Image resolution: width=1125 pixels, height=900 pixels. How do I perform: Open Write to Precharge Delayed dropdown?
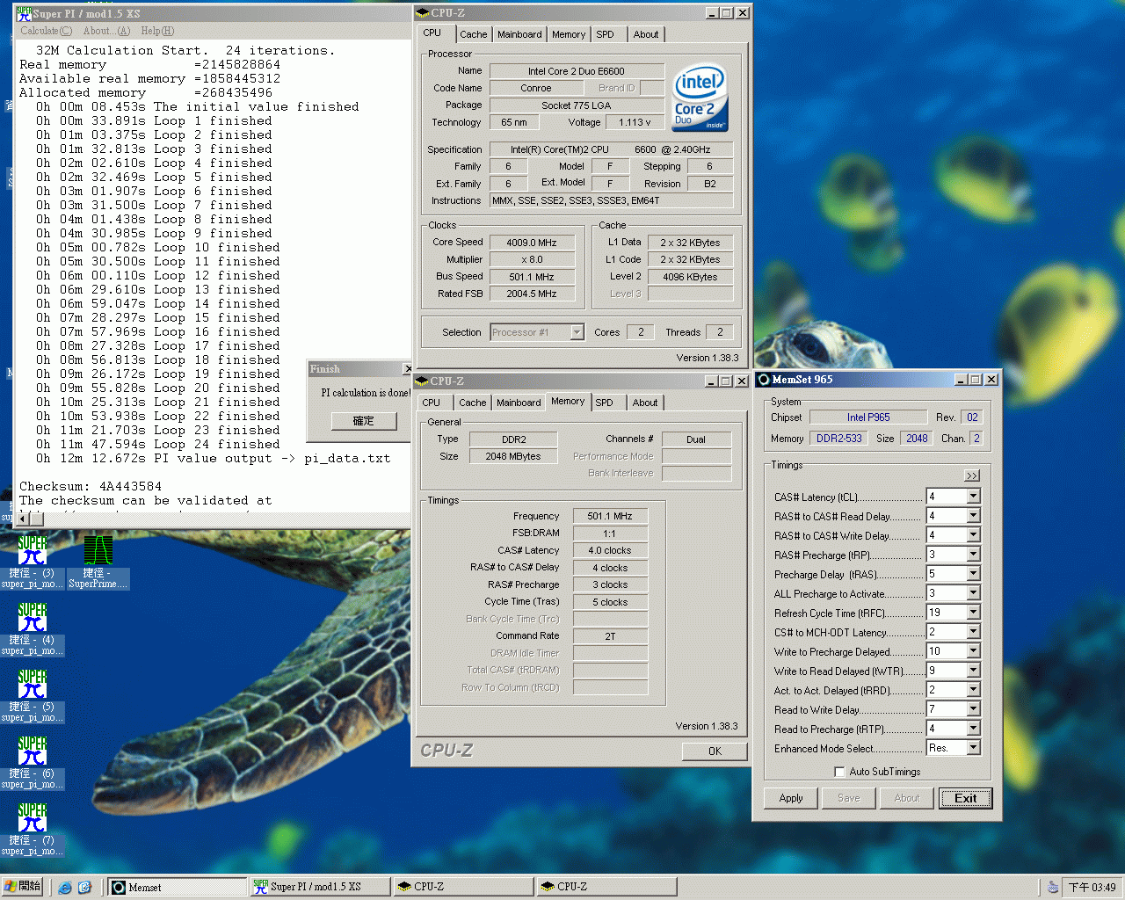tap(973, 651)
